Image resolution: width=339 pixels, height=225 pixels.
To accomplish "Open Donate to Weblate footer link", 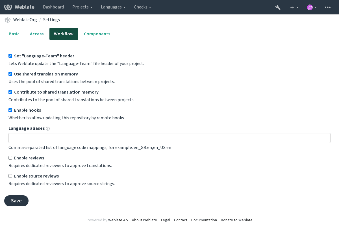I will (x=237, y=220).
